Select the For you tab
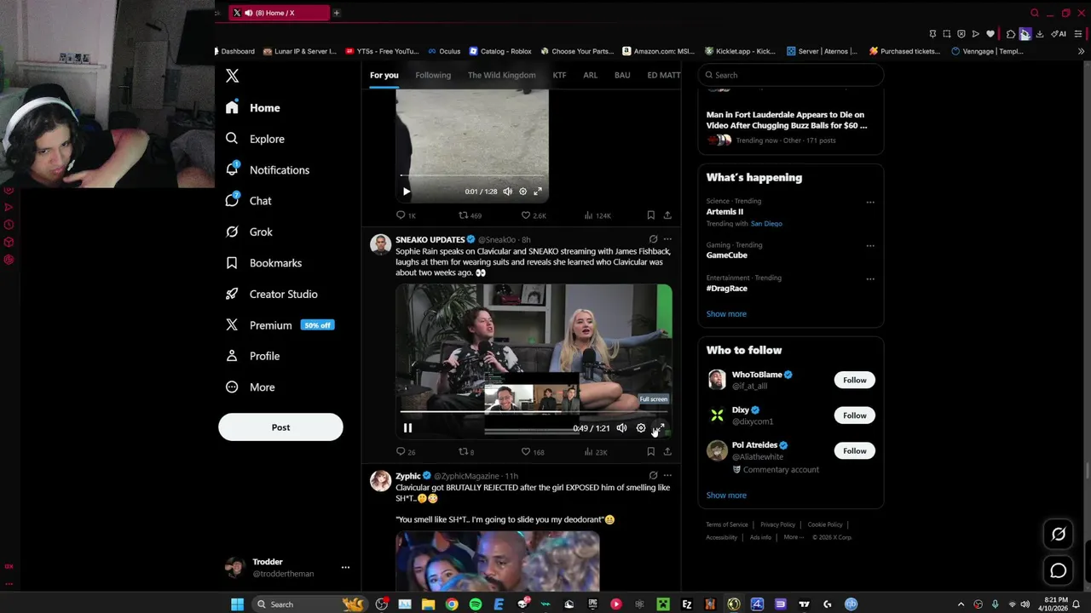1091x613 pixels. coord(384,75)
